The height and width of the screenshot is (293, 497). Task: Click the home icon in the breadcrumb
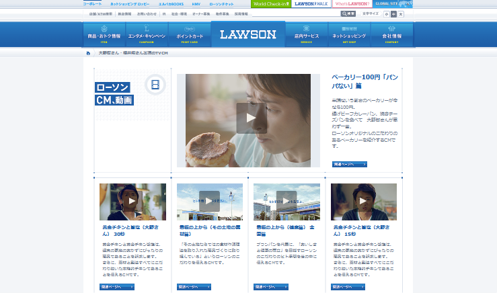coord(88,53)
